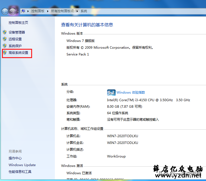Screen dimensions: 206x181
Task: Click the Windows 已激活 text
Action: coord(79,173)
